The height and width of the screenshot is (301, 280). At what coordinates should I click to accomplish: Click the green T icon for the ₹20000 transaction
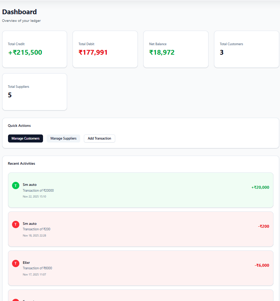16,185
